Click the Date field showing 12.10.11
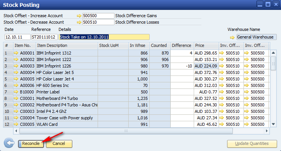The height and width of the screenshot is (151, 281). [x=17, y=37]
